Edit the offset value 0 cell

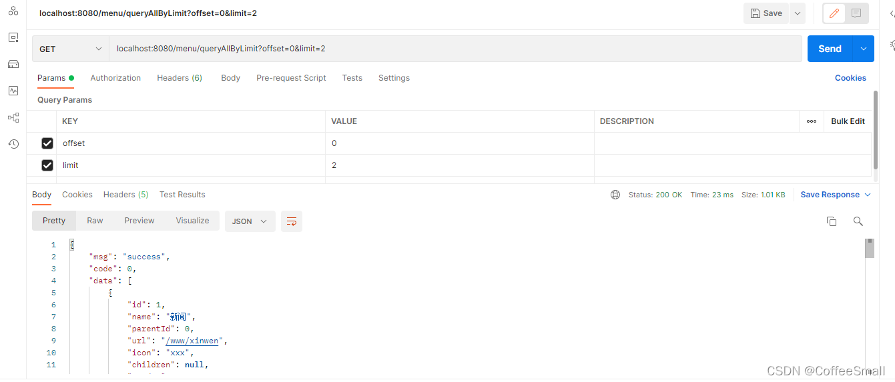[460, 143]
